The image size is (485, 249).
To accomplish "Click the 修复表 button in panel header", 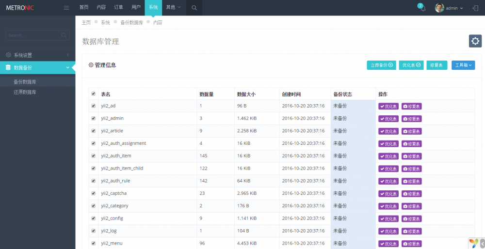I will (437, 65).
